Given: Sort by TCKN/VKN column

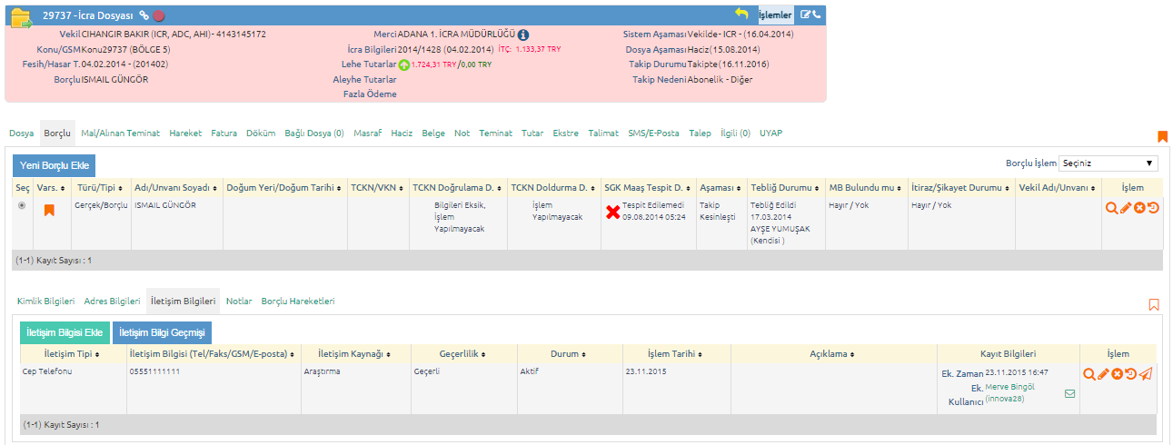Looking at the screenshot, I should click(377, 187).
